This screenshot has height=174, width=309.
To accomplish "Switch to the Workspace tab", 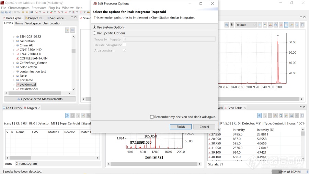I will pyautogui.click(x=33, y=23).
